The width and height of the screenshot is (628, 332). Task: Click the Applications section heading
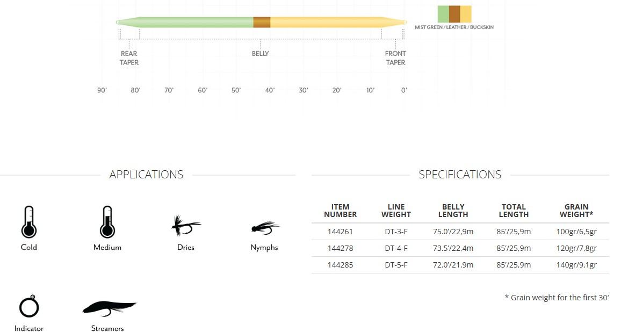146,175
